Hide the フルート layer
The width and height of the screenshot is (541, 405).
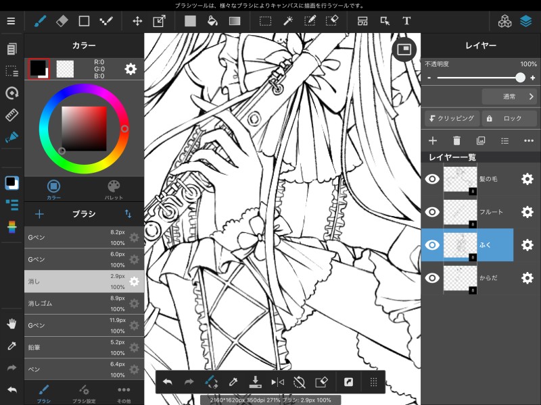[432, 212]
